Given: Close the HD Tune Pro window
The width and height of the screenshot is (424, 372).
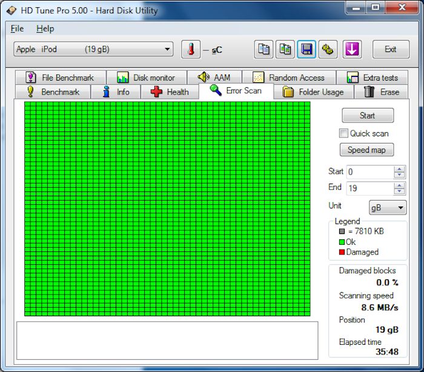Looking at the screenshot, I should (402, 8).
